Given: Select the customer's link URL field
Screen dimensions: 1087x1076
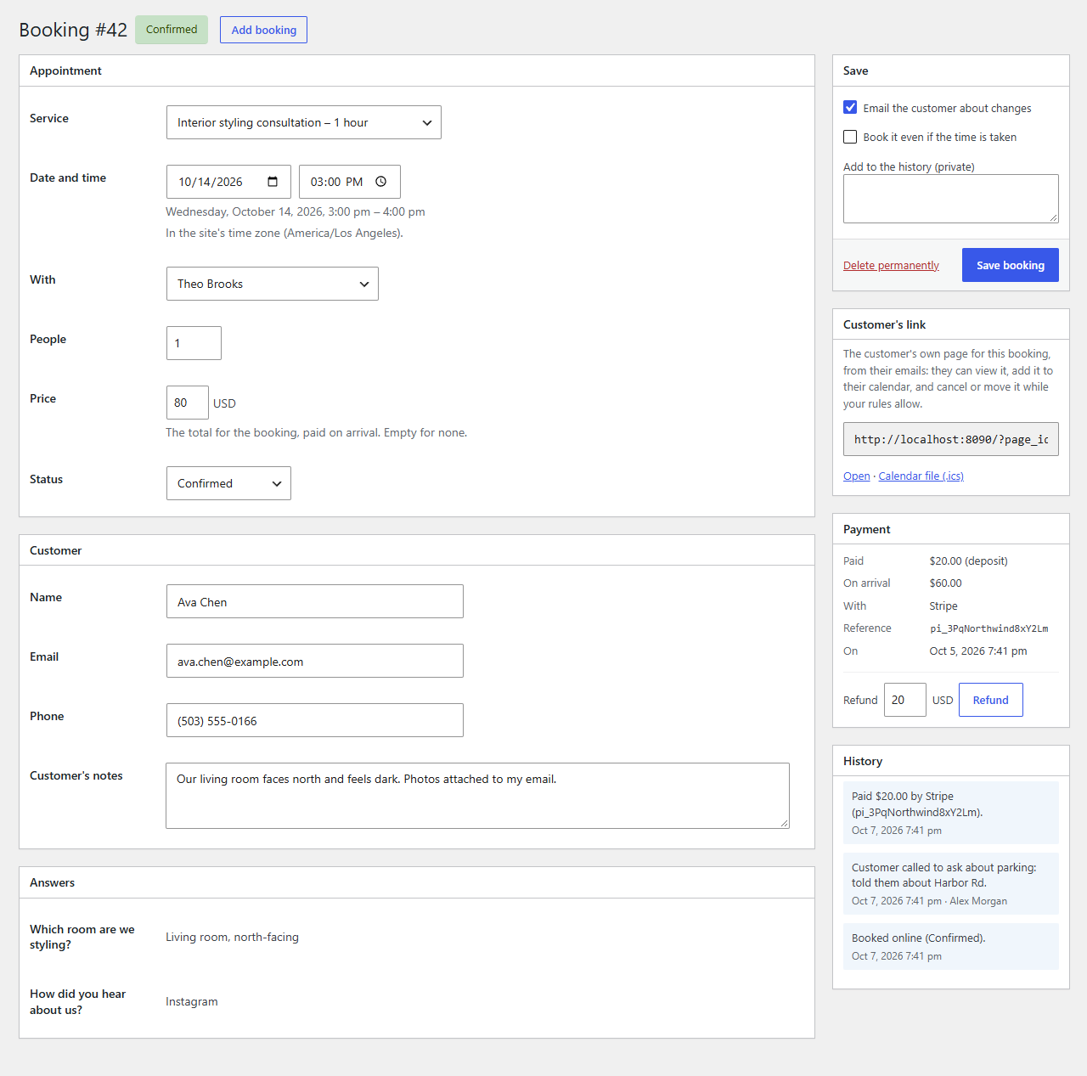Looking at the screenshot, I should pyautogui.click(x=951, y=439).
